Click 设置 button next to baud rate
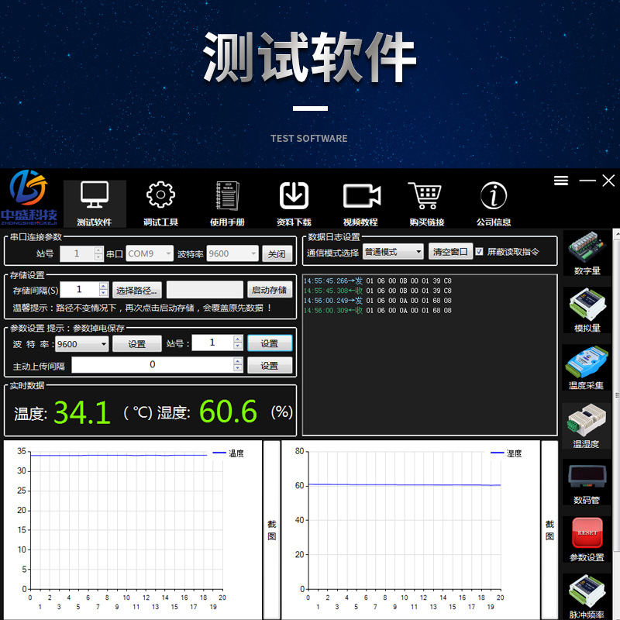 pyautogui.click(x=137, y=344)
